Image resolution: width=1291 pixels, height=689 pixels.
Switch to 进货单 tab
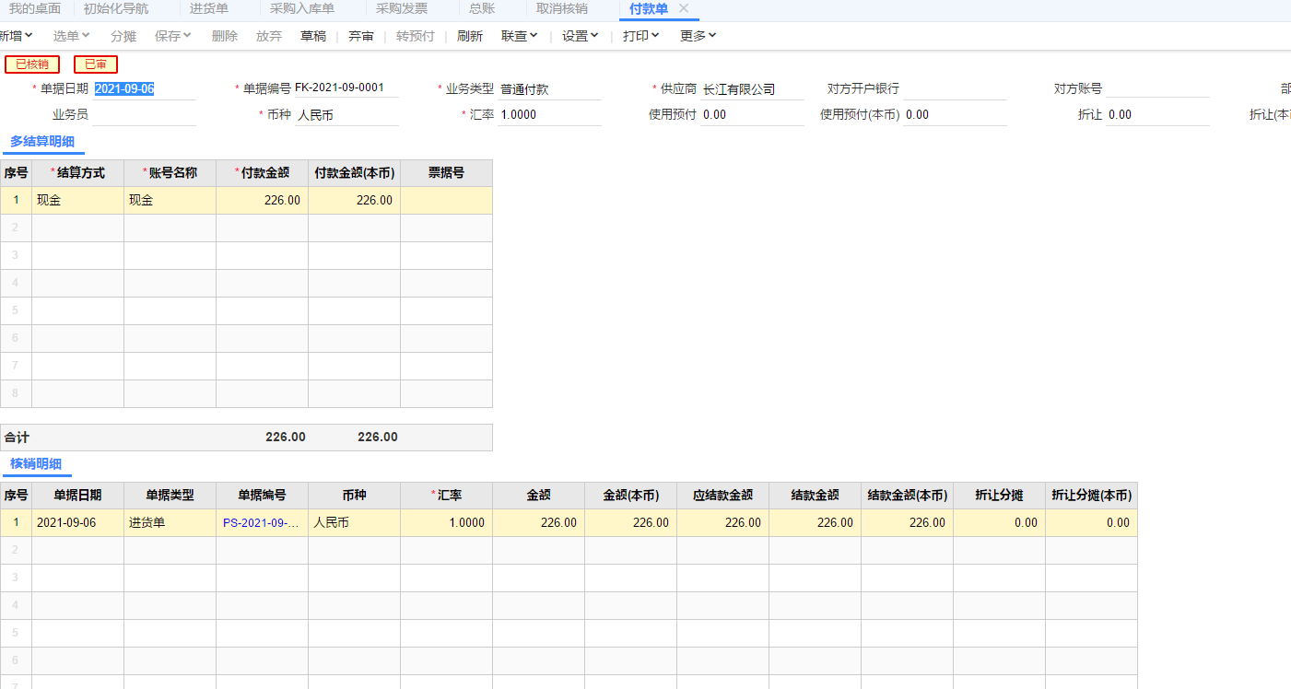(x=209, y=8)
